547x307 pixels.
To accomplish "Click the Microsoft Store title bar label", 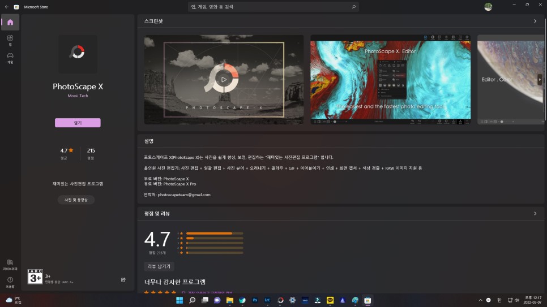I will (36, 7).
